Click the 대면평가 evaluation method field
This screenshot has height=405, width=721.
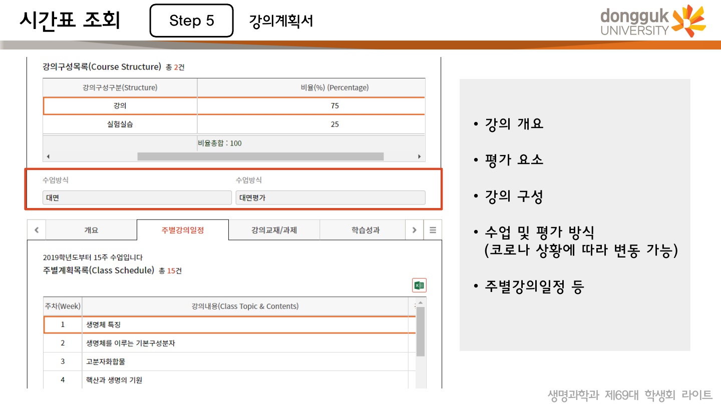330,197
